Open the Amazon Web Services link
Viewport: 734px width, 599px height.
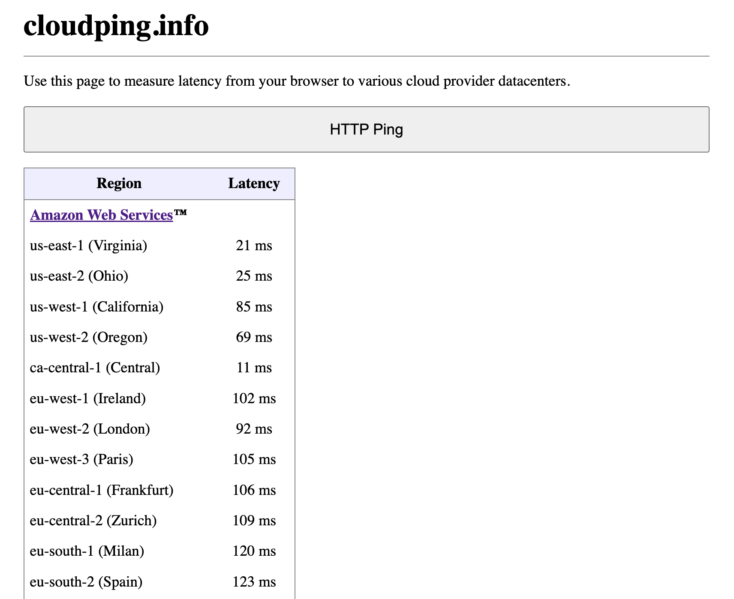[102, 215]
